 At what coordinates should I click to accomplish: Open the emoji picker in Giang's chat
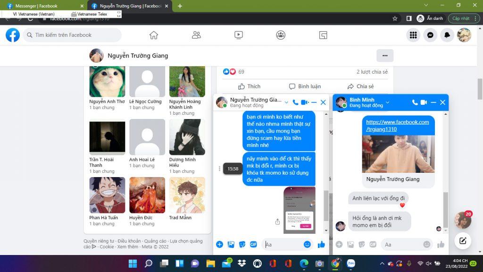[x=307, y=244]
